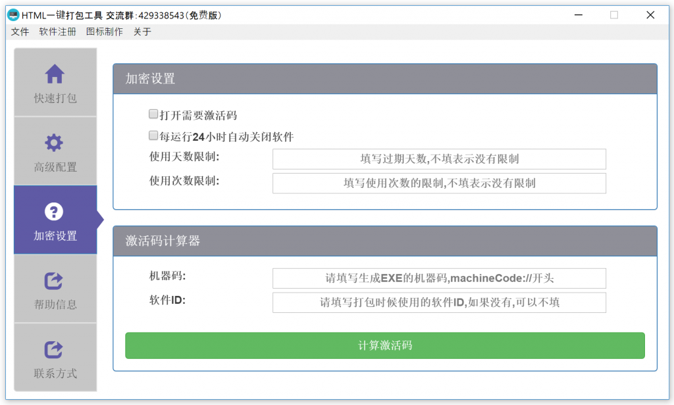Click inside the 使用次数限制 input field
This screenshot has height=405, width=674.
pos(439,183)
